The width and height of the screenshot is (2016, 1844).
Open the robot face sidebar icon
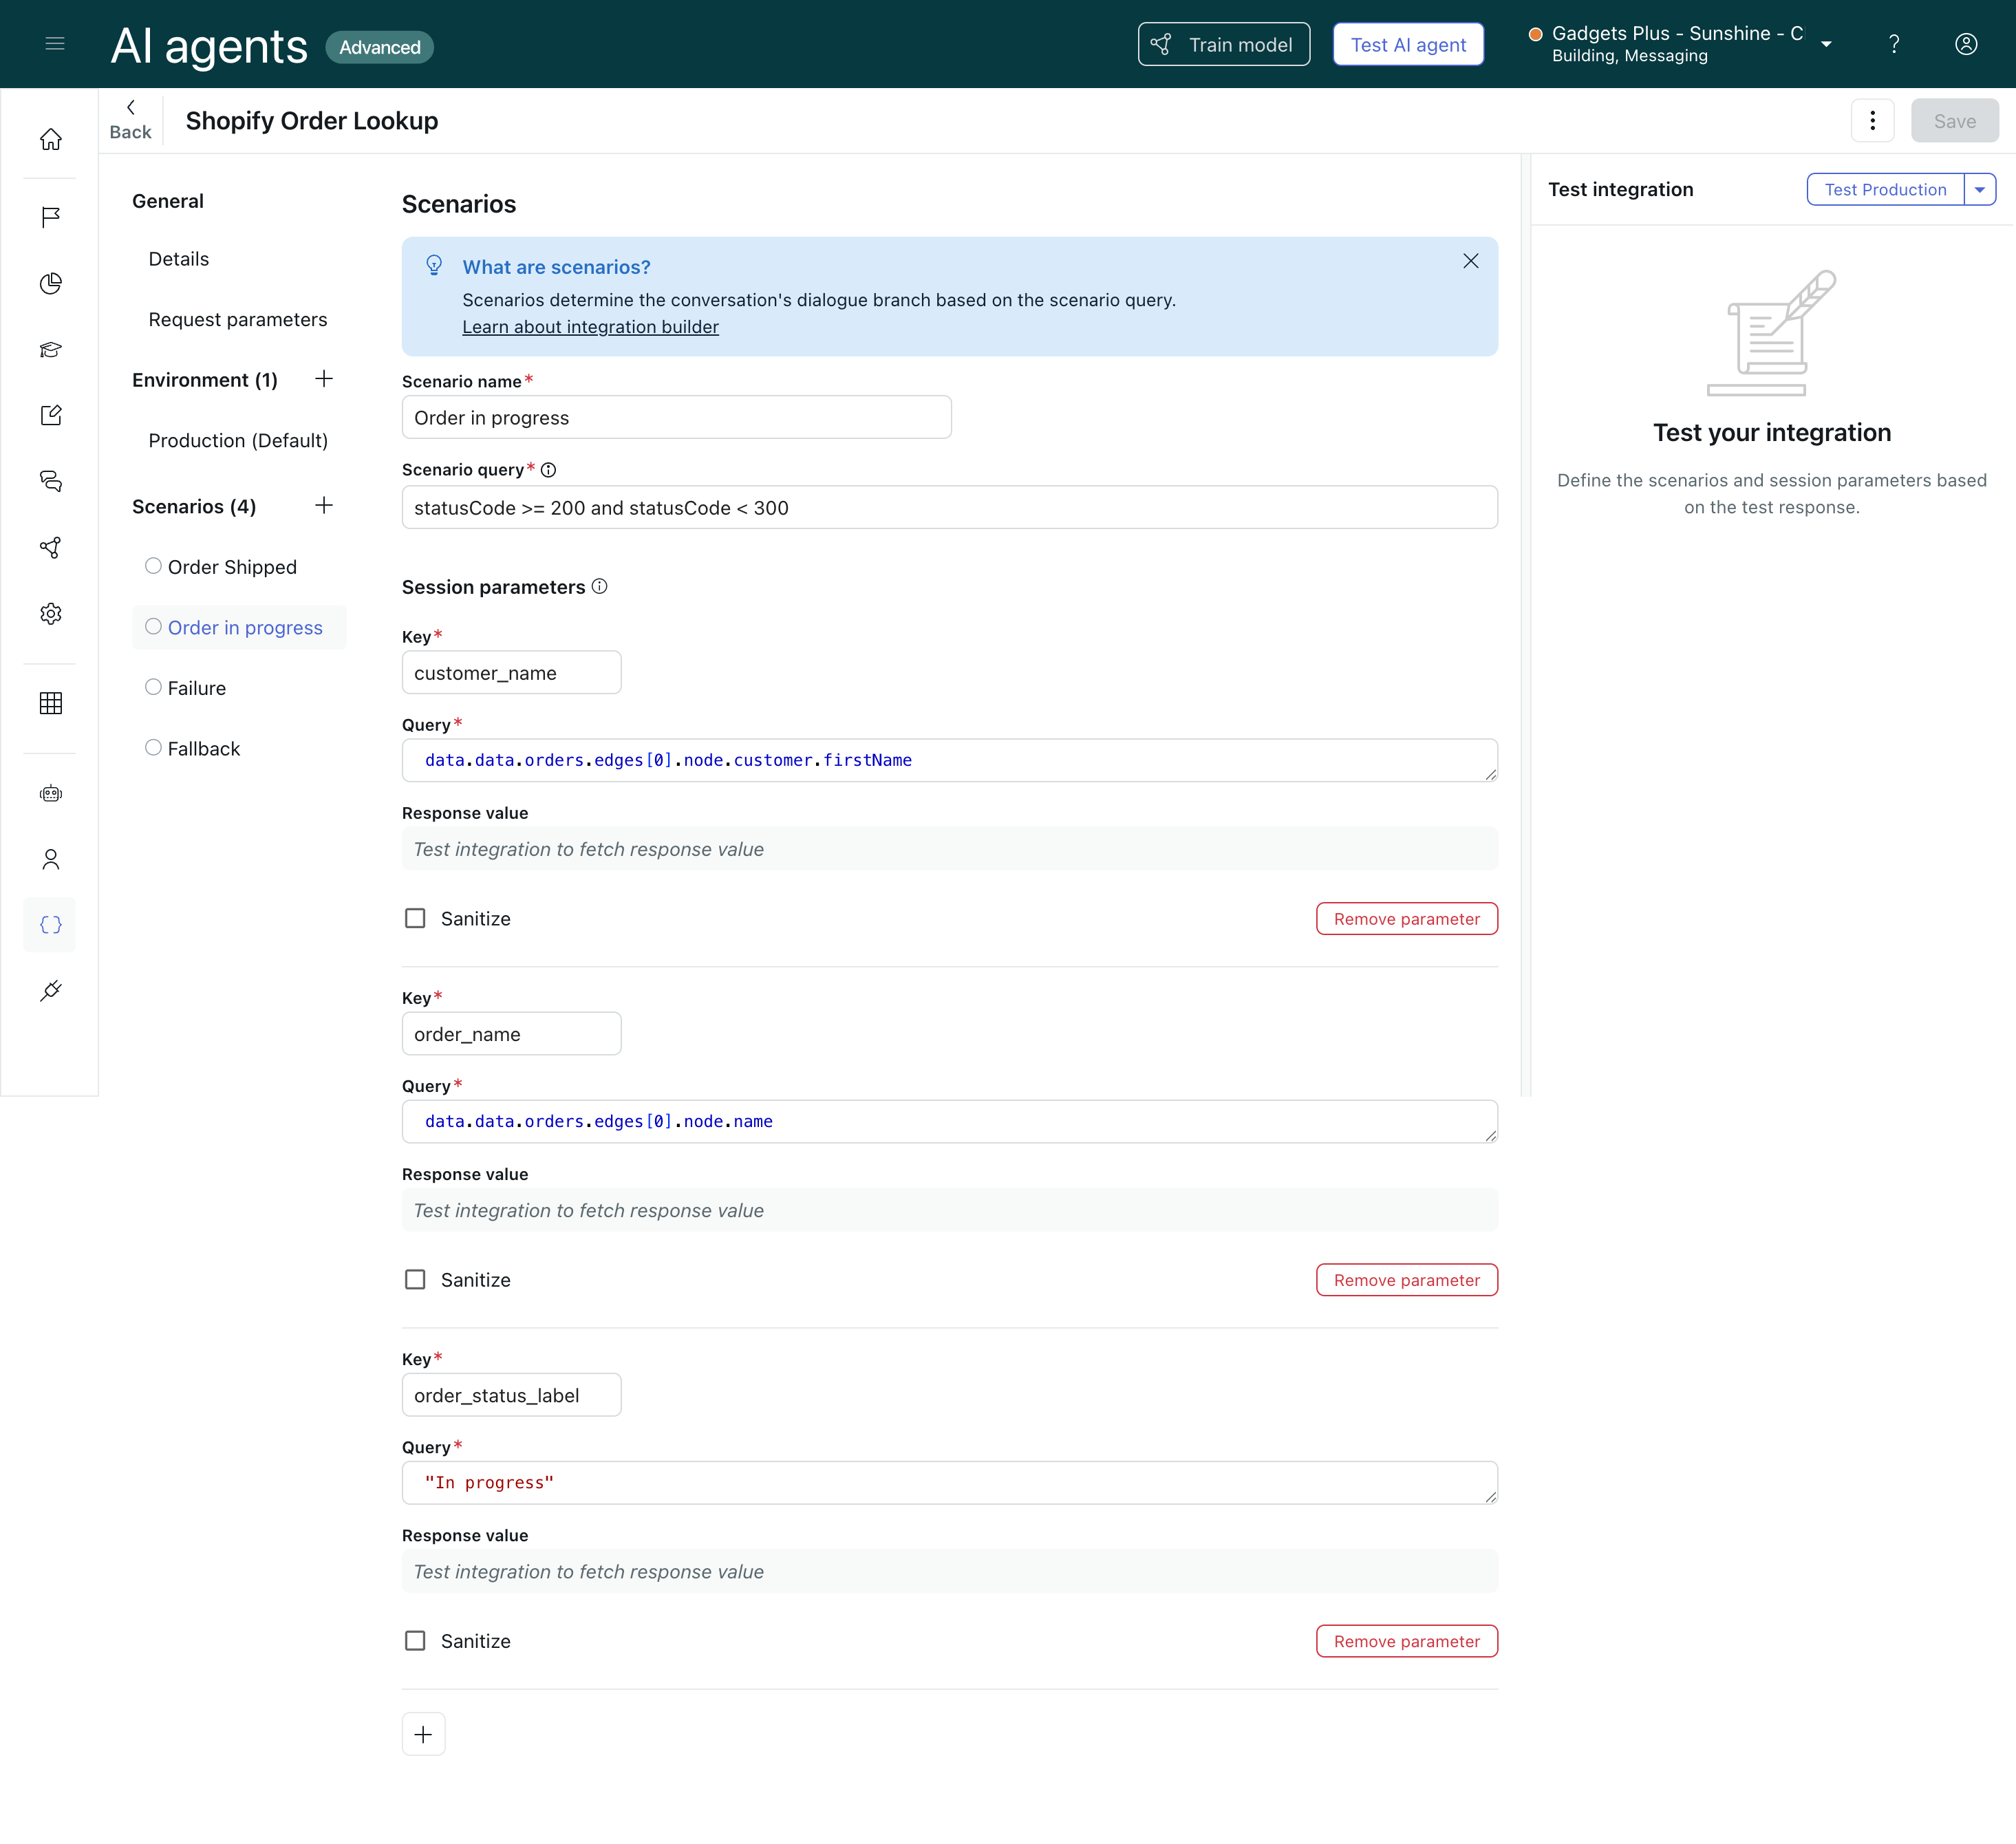(x=51, y=794)
